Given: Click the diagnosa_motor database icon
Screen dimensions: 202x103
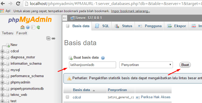Looking at the screenshot, I should point(8,58).
